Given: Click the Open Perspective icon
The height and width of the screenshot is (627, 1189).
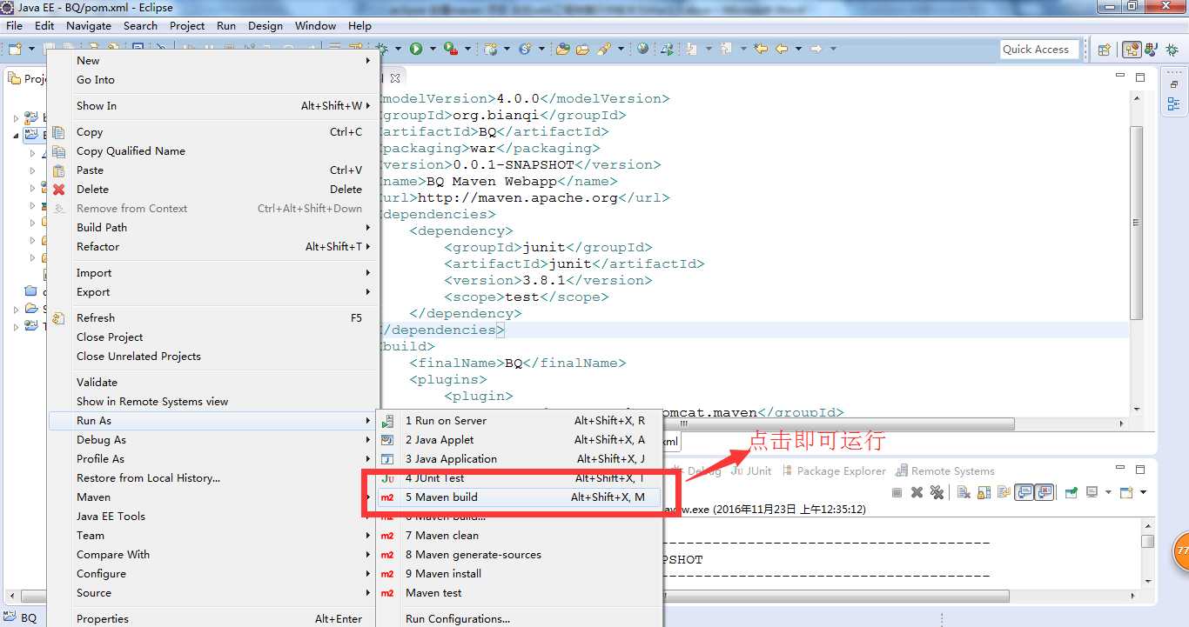Looking at the screenshot, I should pos(1104,50).
